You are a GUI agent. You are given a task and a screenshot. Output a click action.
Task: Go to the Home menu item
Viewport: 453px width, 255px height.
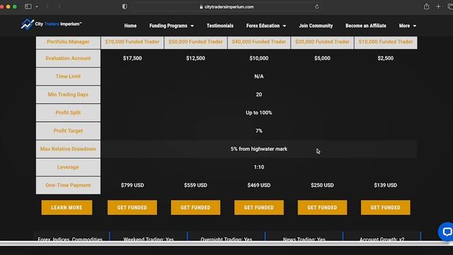(x=130, y=25)
